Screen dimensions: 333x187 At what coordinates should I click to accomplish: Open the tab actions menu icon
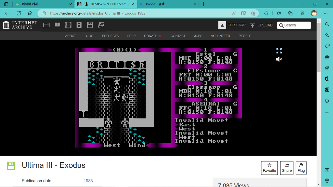pyautogui.click(x=6, y=4)
